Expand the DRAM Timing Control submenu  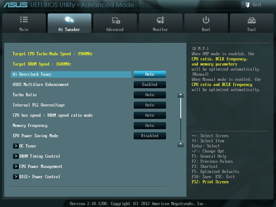(40, 156)
